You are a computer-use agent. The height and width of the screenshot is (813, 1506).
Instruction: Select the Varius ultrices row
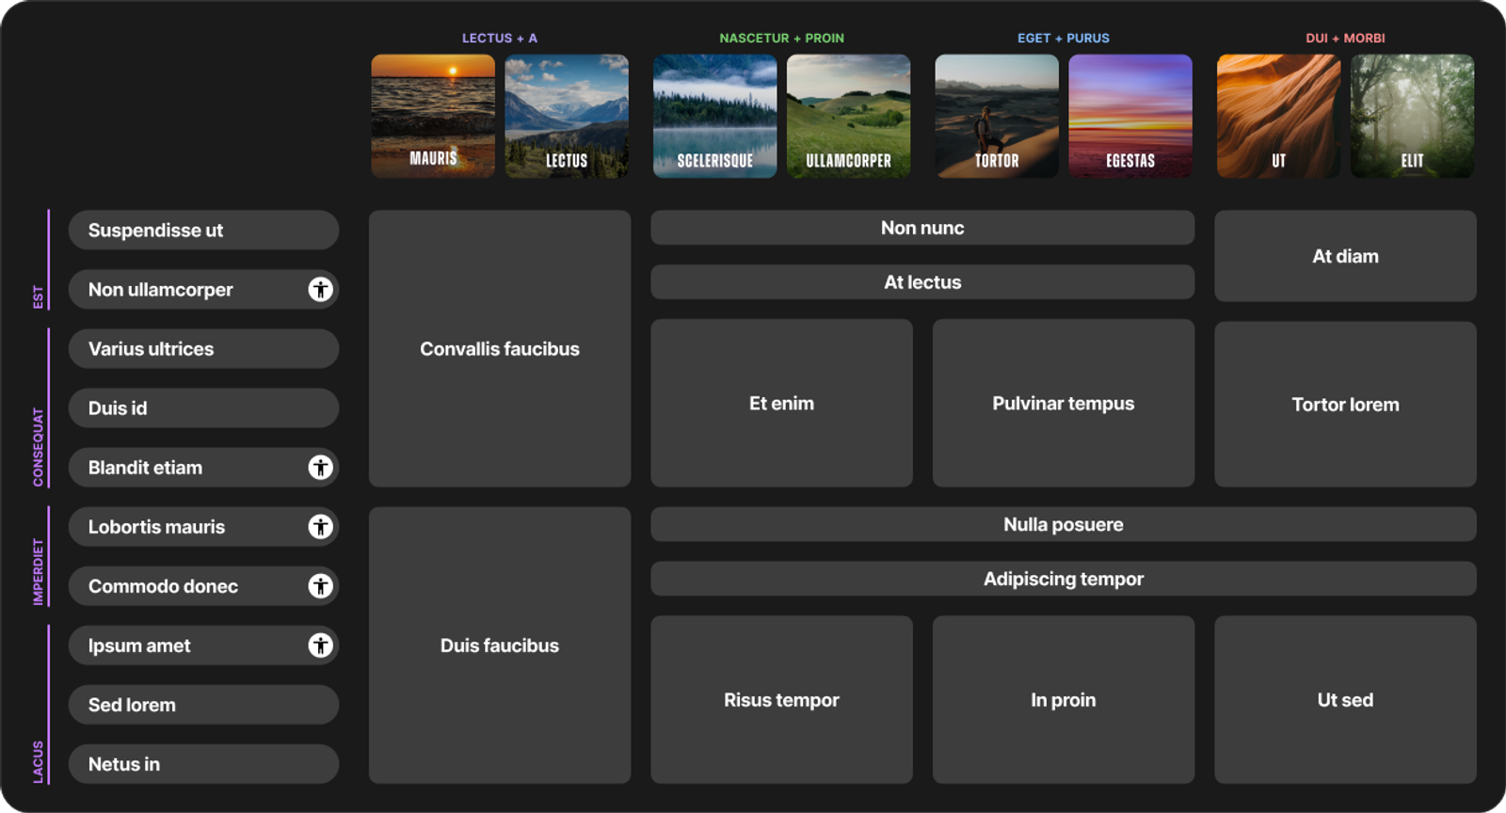click(x=203, y=349)
